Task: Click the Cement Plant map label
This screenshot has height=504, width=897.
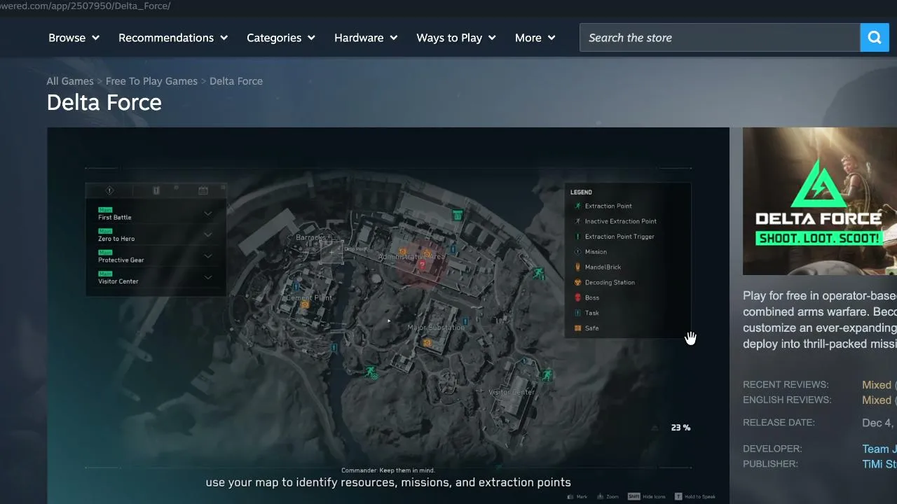Action: point(309,297)
